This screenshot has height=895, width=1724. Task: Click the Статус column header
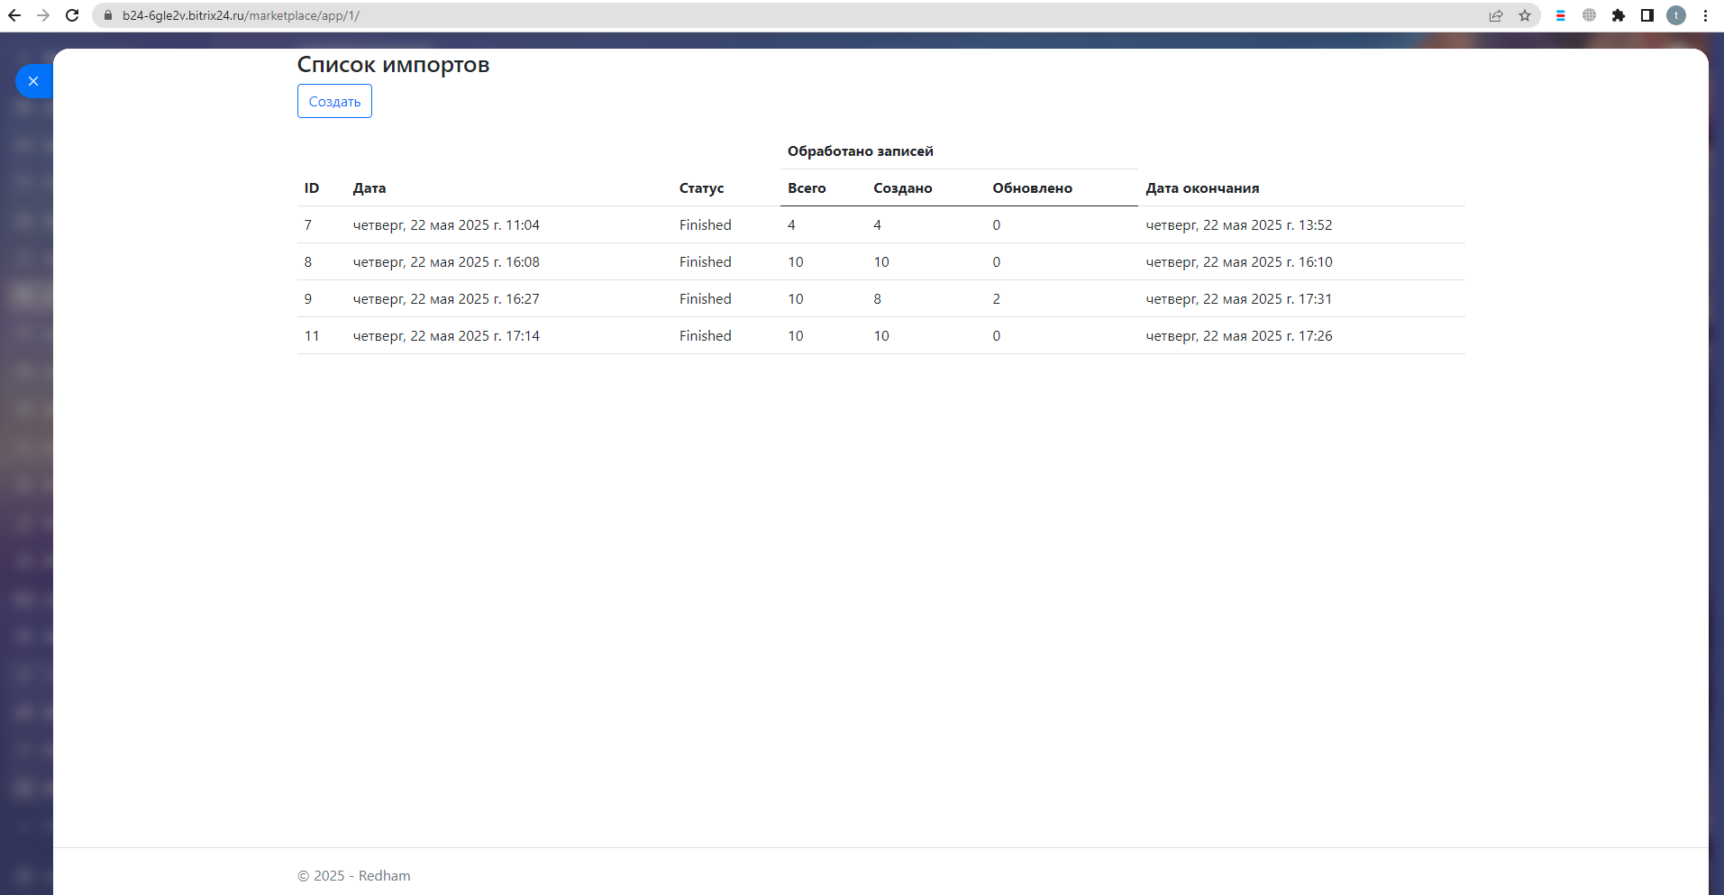[701, 188]
